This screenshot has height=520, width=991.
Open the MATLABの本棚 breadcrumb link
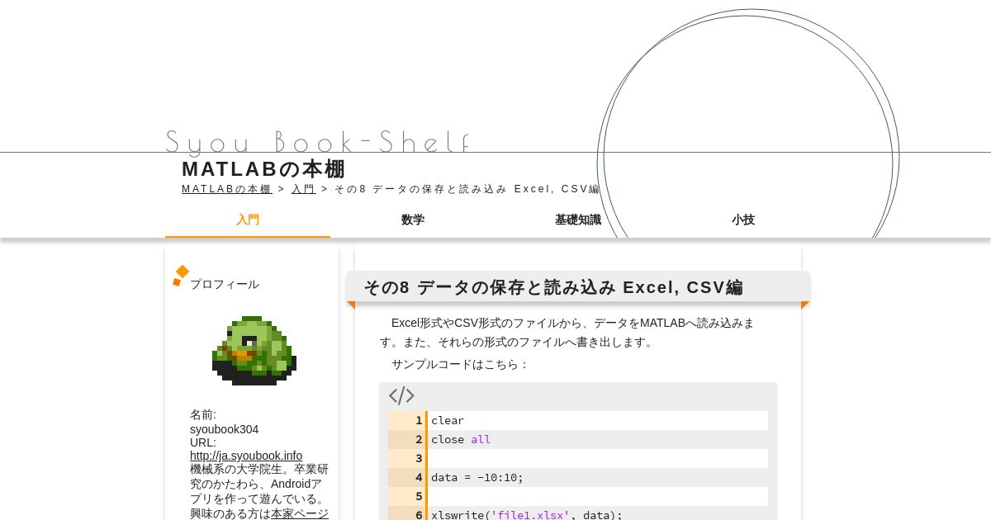point(226,189)
